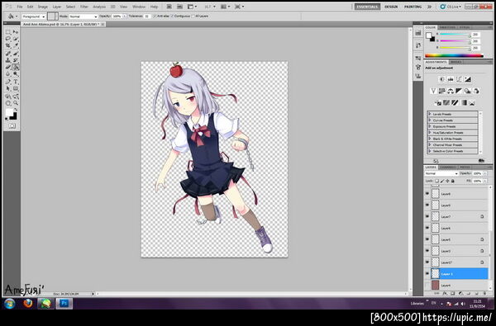
Task: Open the Layers panel blend mode dropdown
Action: pyautogui.click(x=441, y=174)
